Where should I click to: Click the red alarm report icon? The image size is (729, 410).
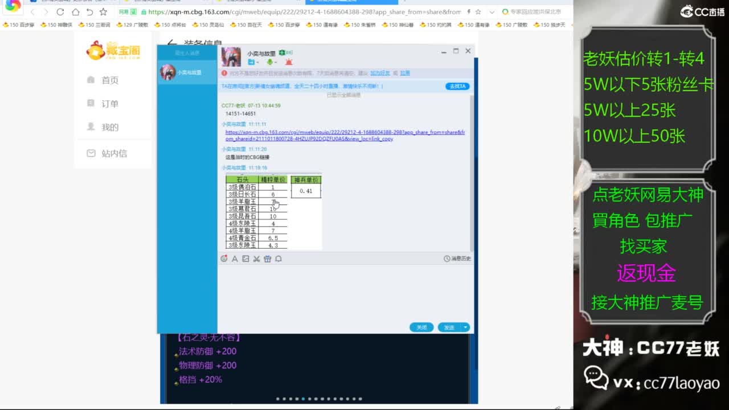[289, 62]
